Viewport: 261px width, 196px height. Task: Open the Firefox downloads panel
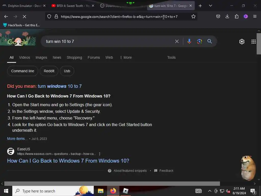[227, 17]
